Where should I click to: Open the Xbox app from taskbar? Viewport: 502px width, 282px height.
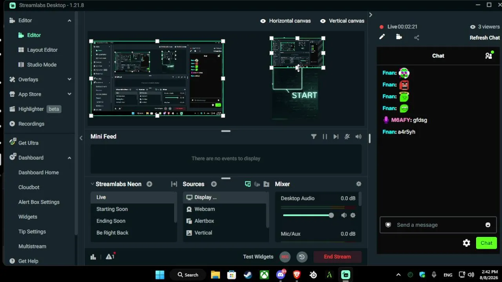pyautogui.click(x=264, y=275)
